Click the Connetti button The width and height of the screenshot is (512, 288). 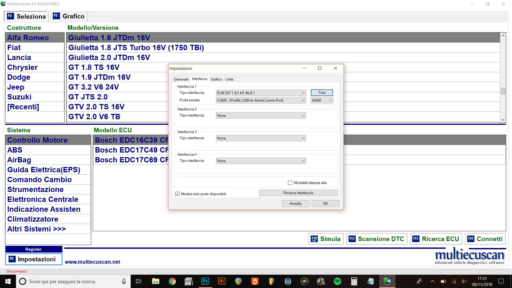click(485, 239)
